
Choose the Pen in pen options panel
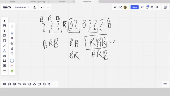pos(12,34)
